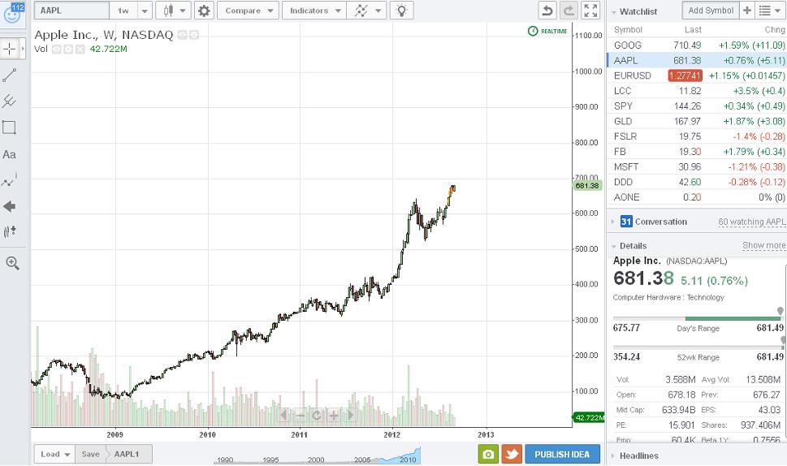Select the measure tool in left sidebar
Image resolution: width=787 pixels, height=466 pixels.
(x=10, y=231)
